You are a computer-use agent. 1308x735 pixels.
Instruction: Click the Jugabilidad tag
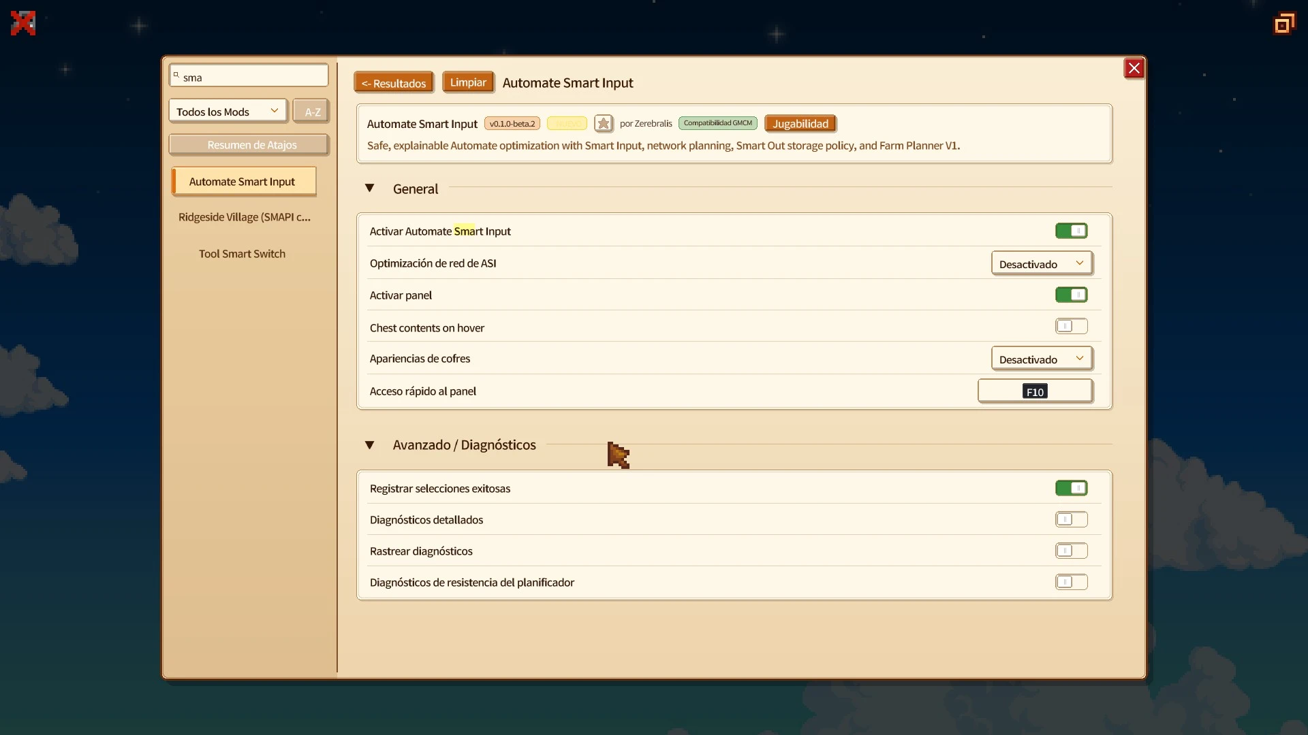pyautogui.click(x=800, y=124)
